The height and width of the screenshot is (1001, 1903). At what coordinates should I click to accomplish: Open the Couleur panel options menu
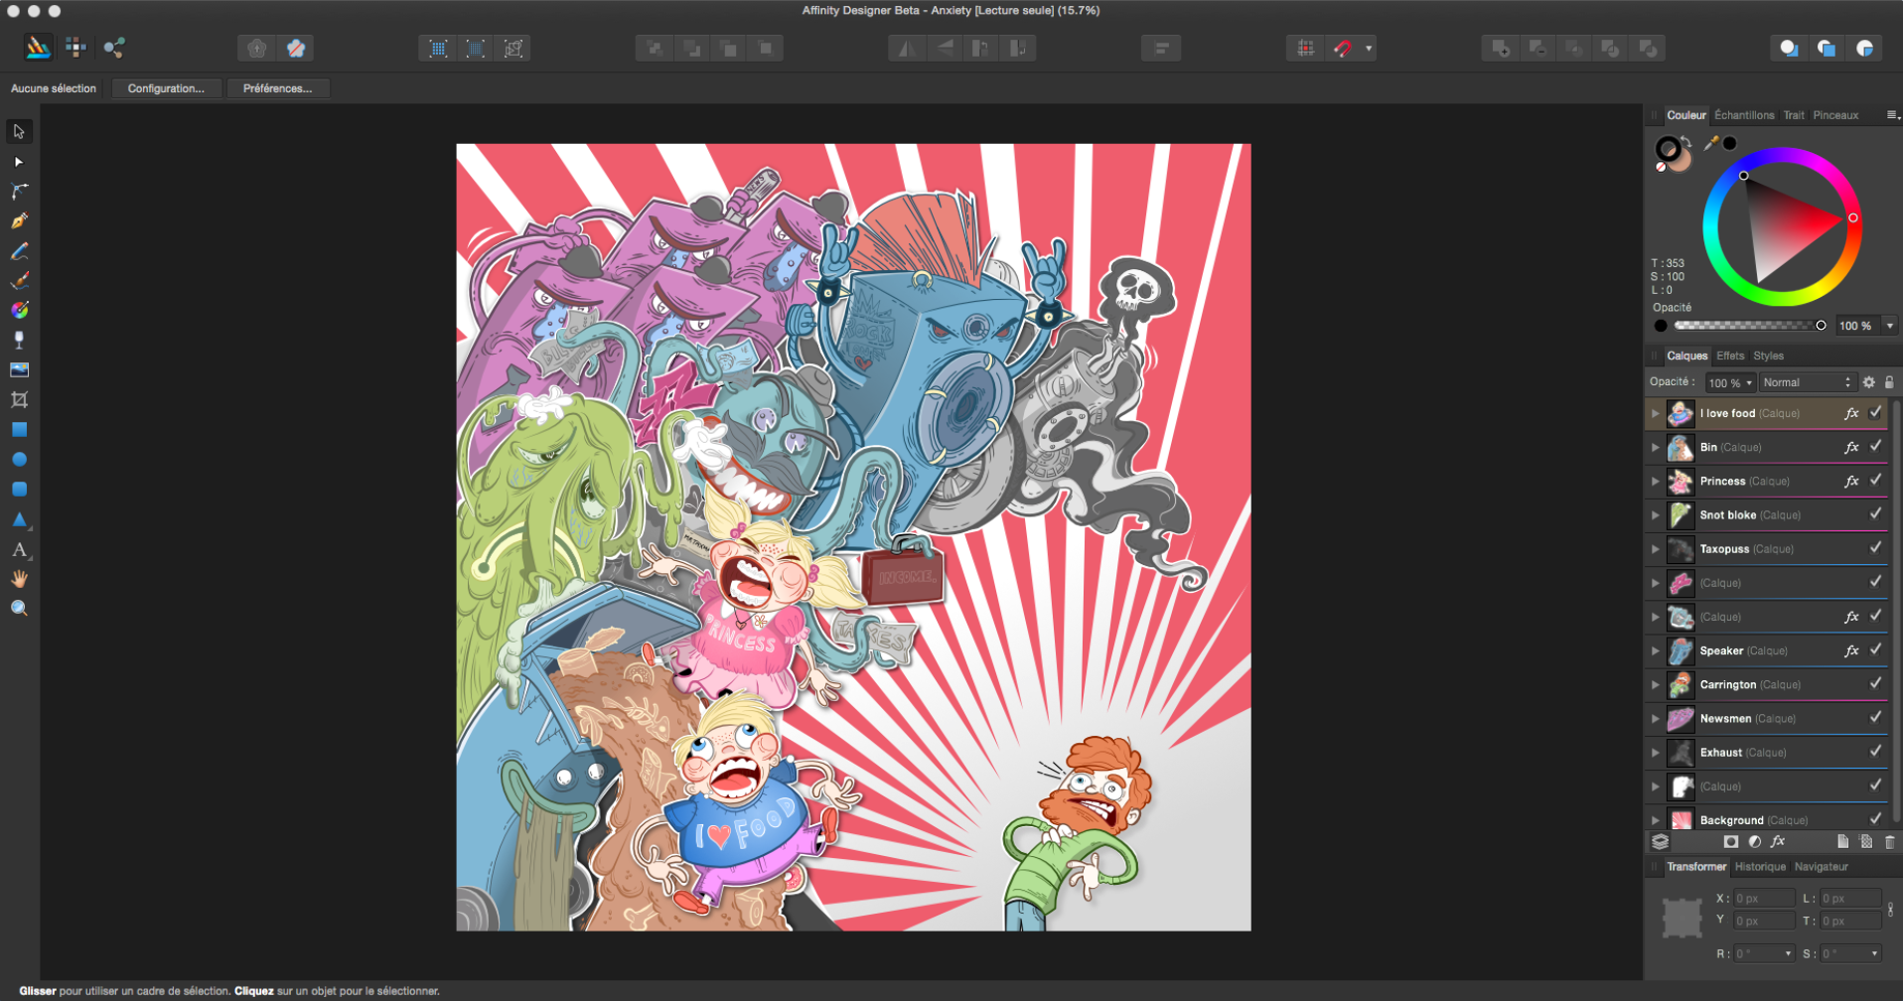1892,115
